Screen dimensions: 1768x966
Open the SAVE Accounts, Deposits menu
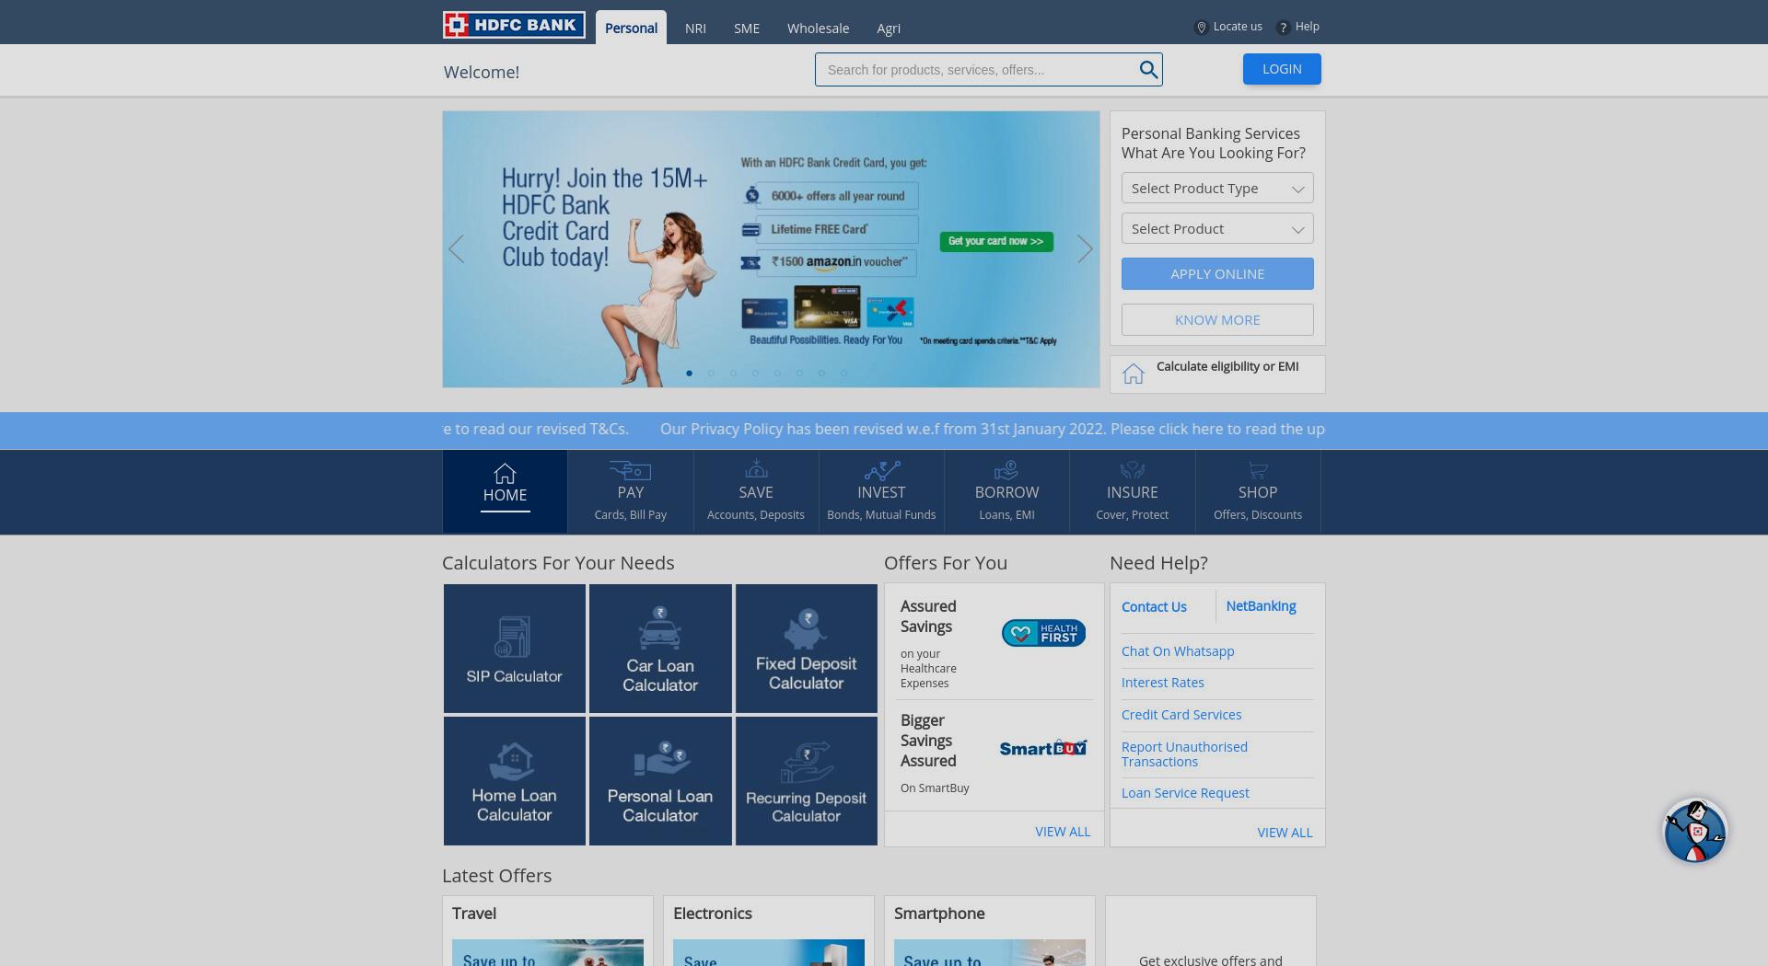(756, 491)
